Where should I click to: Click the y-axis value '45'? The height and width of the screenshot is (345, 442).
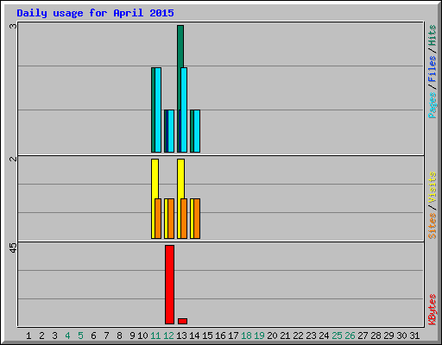click(13, 248)
